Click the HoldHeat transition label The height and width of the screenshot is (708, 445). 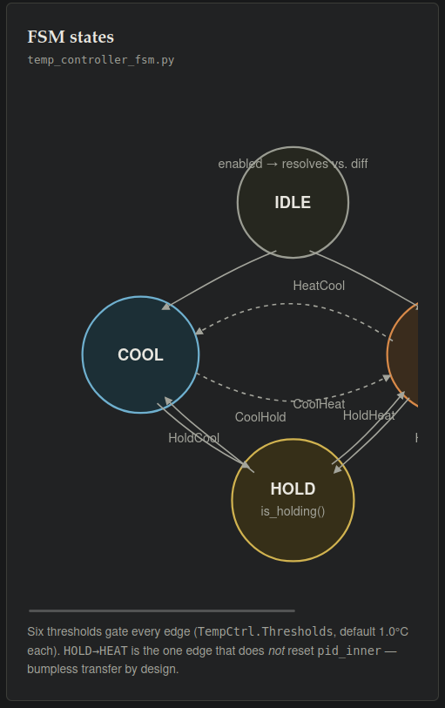pyautogui.click(x=368, y=415)
